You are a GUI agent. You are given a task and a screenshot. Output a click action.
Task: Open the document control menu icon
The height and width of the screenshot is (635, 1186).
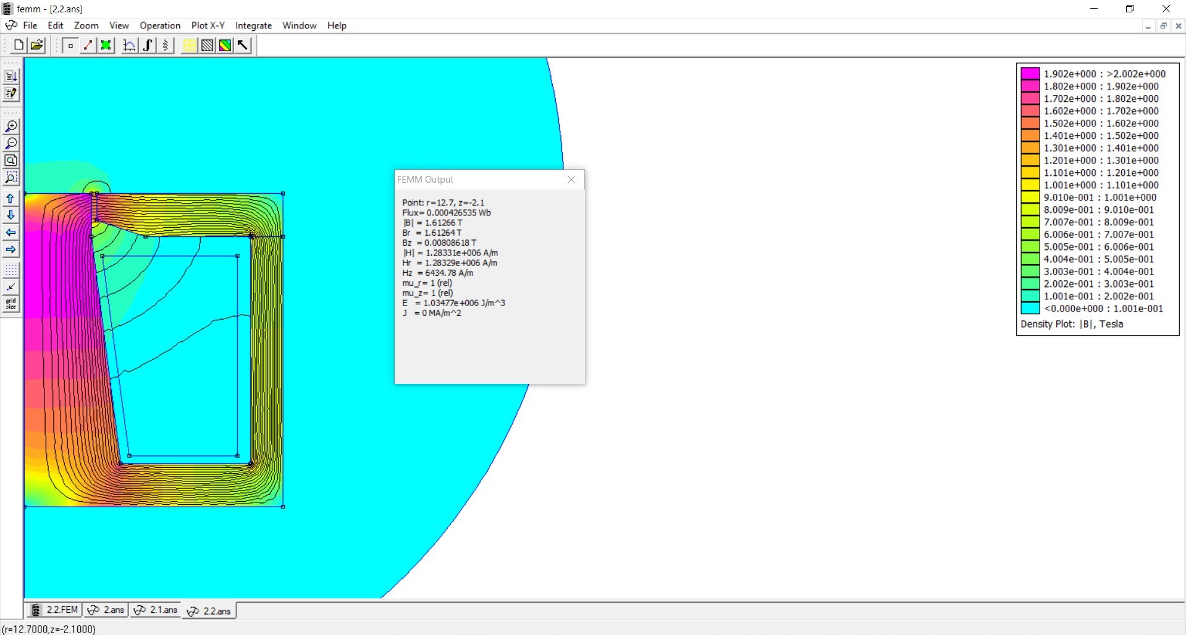[x=11, y=25]
